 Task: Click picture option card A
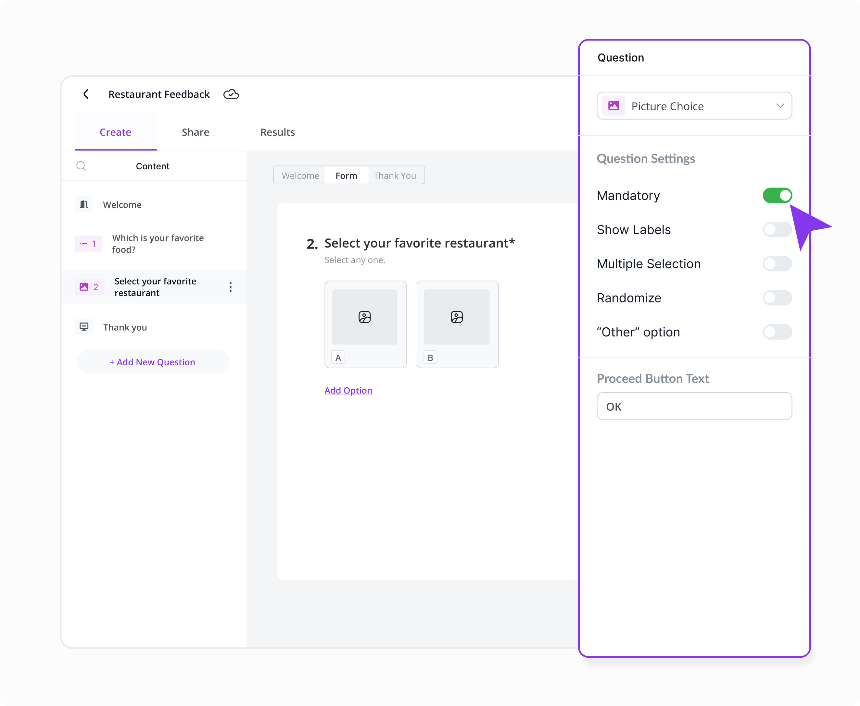365,324
